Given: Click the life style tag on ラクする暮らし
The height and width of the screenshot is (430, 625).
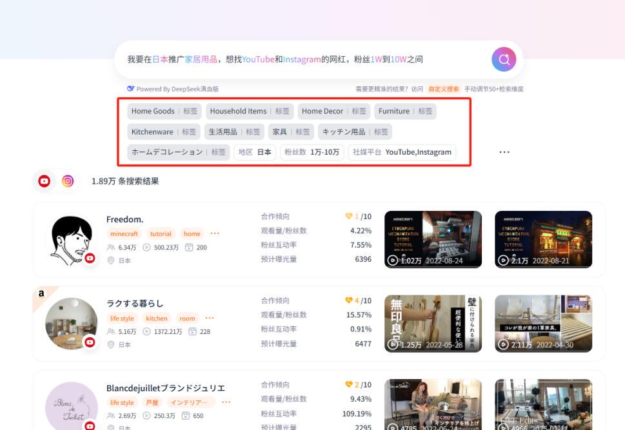Looking at the screenshot, I should 122,318.
